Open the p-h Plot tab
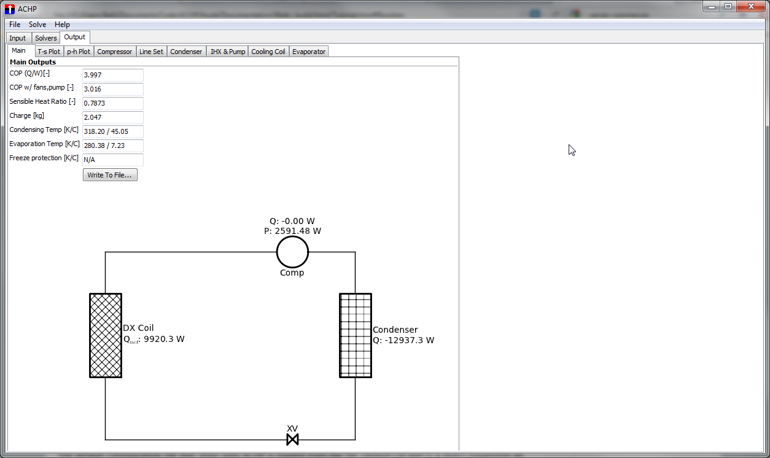770x458 pixels. (79, 52)
